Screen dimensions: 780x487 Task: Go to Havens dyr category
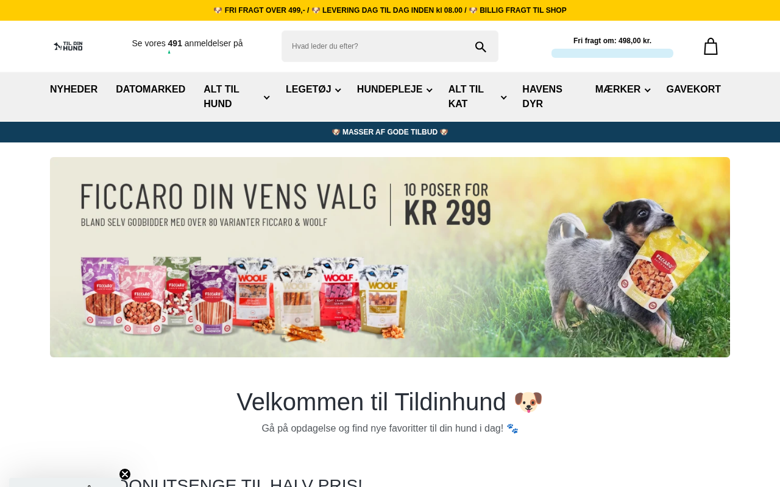pyautogui.click(x=542, y=97)
